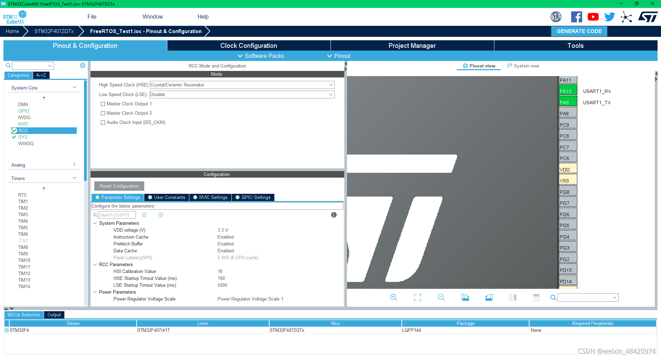Select TIM1 in the Timers list
661x358 pixels.
pyautogui.click(x=23, y=201)
